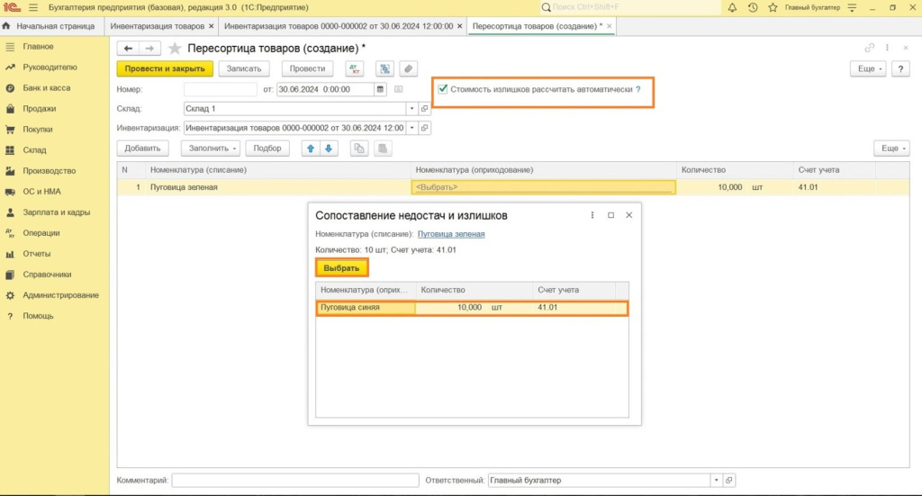Open the Пуговица зеленая link
Viewport: 922px width, 496px height.
coord(451,234)
